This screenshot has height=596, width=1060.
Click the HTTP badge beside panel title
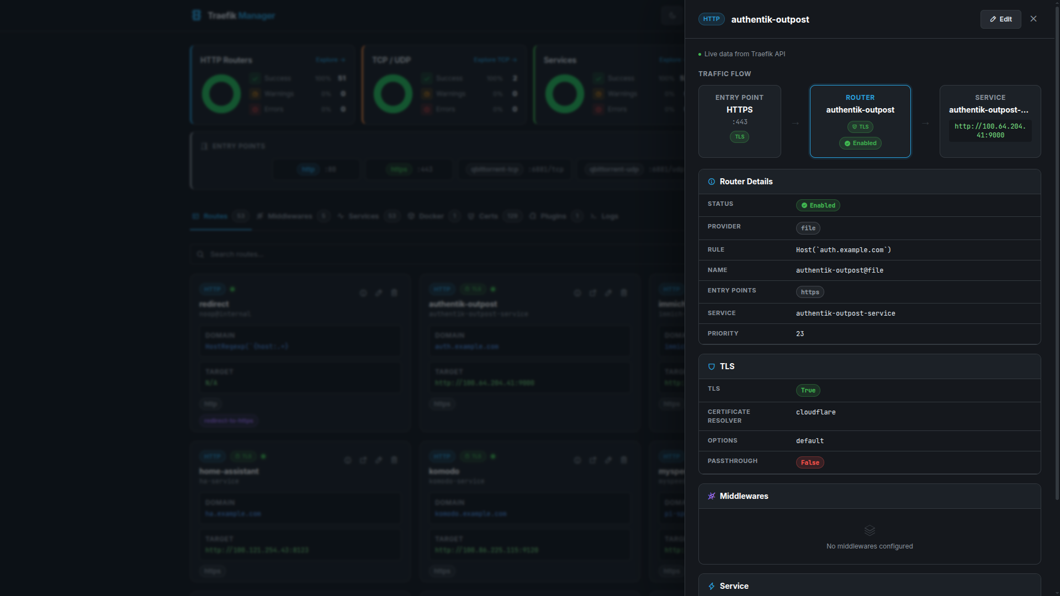tap(711, 19)
